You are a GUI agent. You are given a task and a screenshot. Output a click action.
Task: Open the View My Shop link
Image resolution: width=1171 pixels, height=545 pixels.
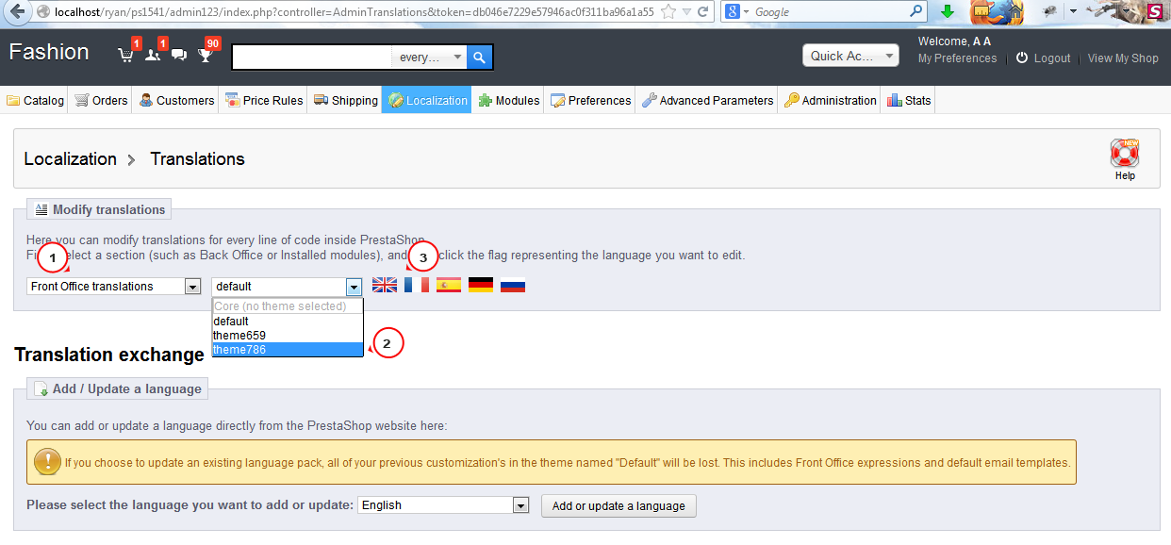pos(1123,58)
